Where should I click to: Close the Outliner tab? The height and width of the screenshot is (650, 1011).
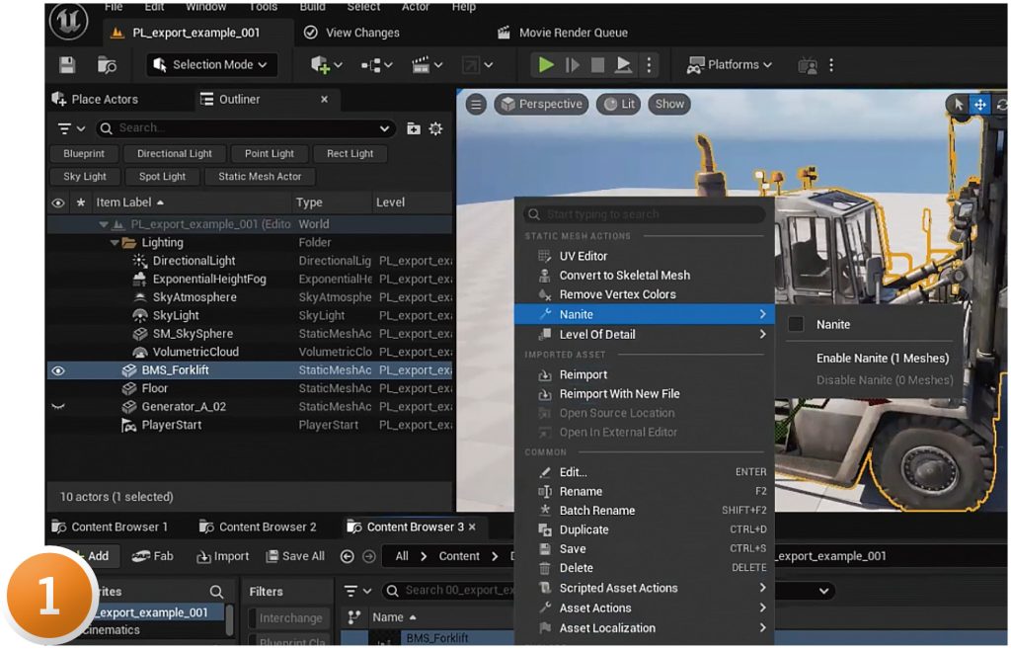click(324, 100)
